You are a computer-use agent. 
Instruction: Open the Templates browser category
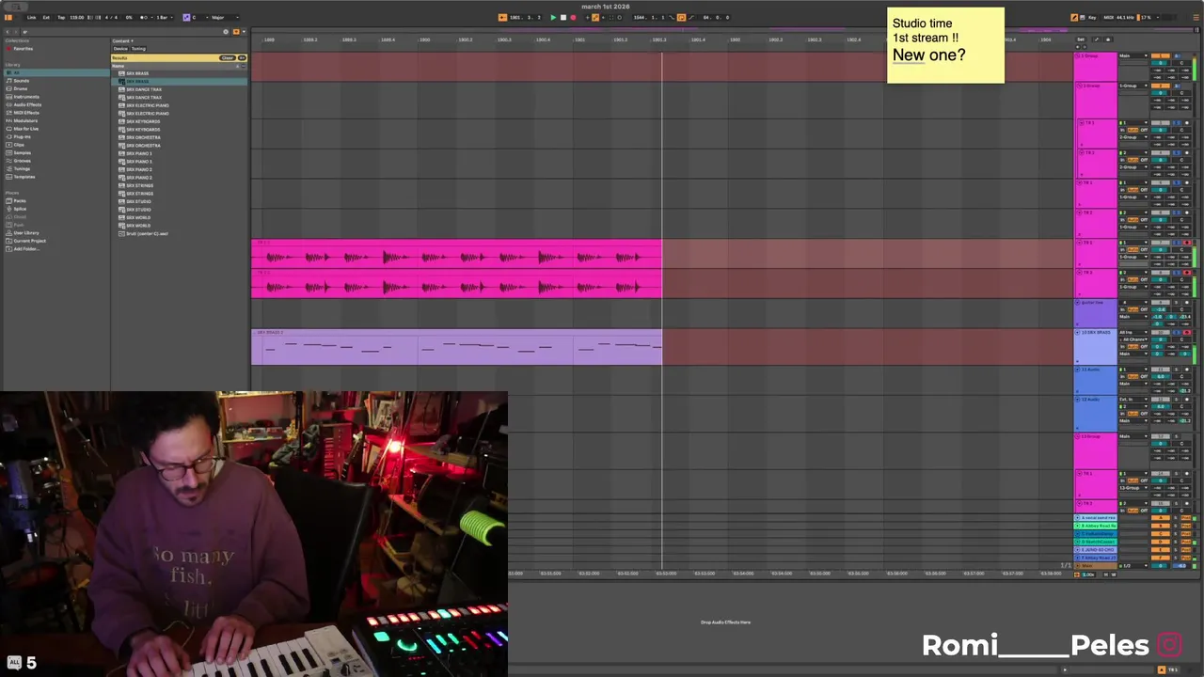tap(22, 177)
